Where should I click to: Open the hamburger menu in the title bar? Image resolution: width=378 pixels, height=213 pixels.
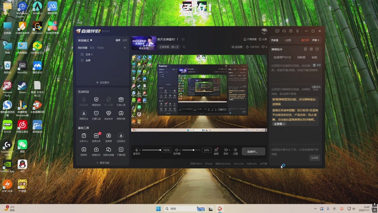[x=298, y=31]
